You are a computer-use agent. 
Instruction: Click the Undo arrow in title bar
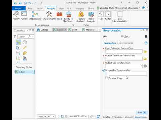click(30, 3)
